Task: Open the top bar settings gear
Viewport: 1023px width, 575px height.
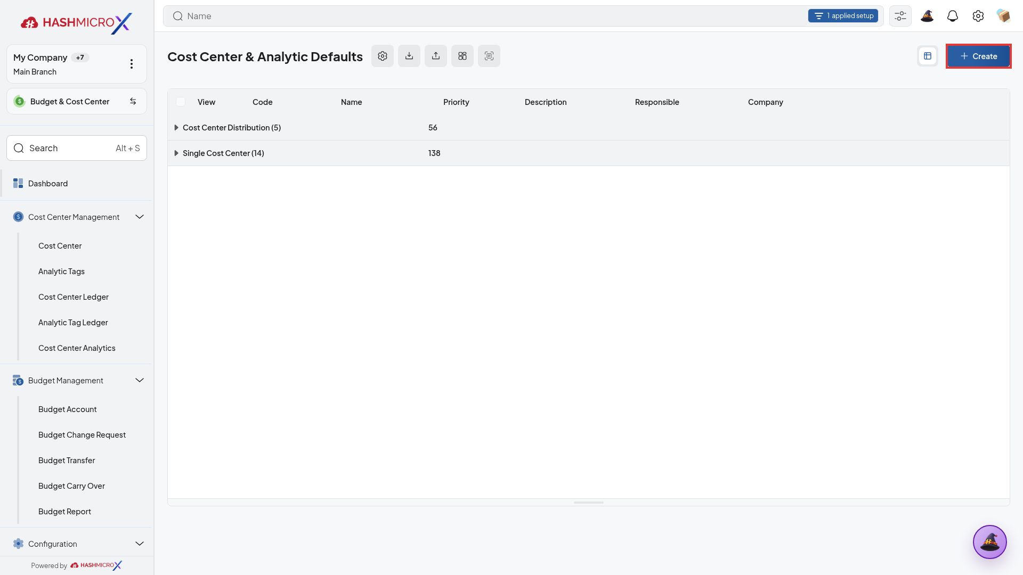Action: click(978, 16)
